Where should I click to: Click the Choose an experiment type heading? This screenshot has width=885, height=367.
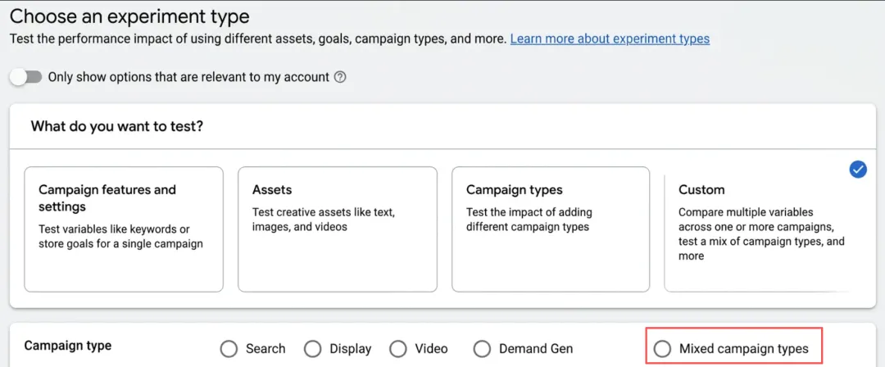point(129,16)
